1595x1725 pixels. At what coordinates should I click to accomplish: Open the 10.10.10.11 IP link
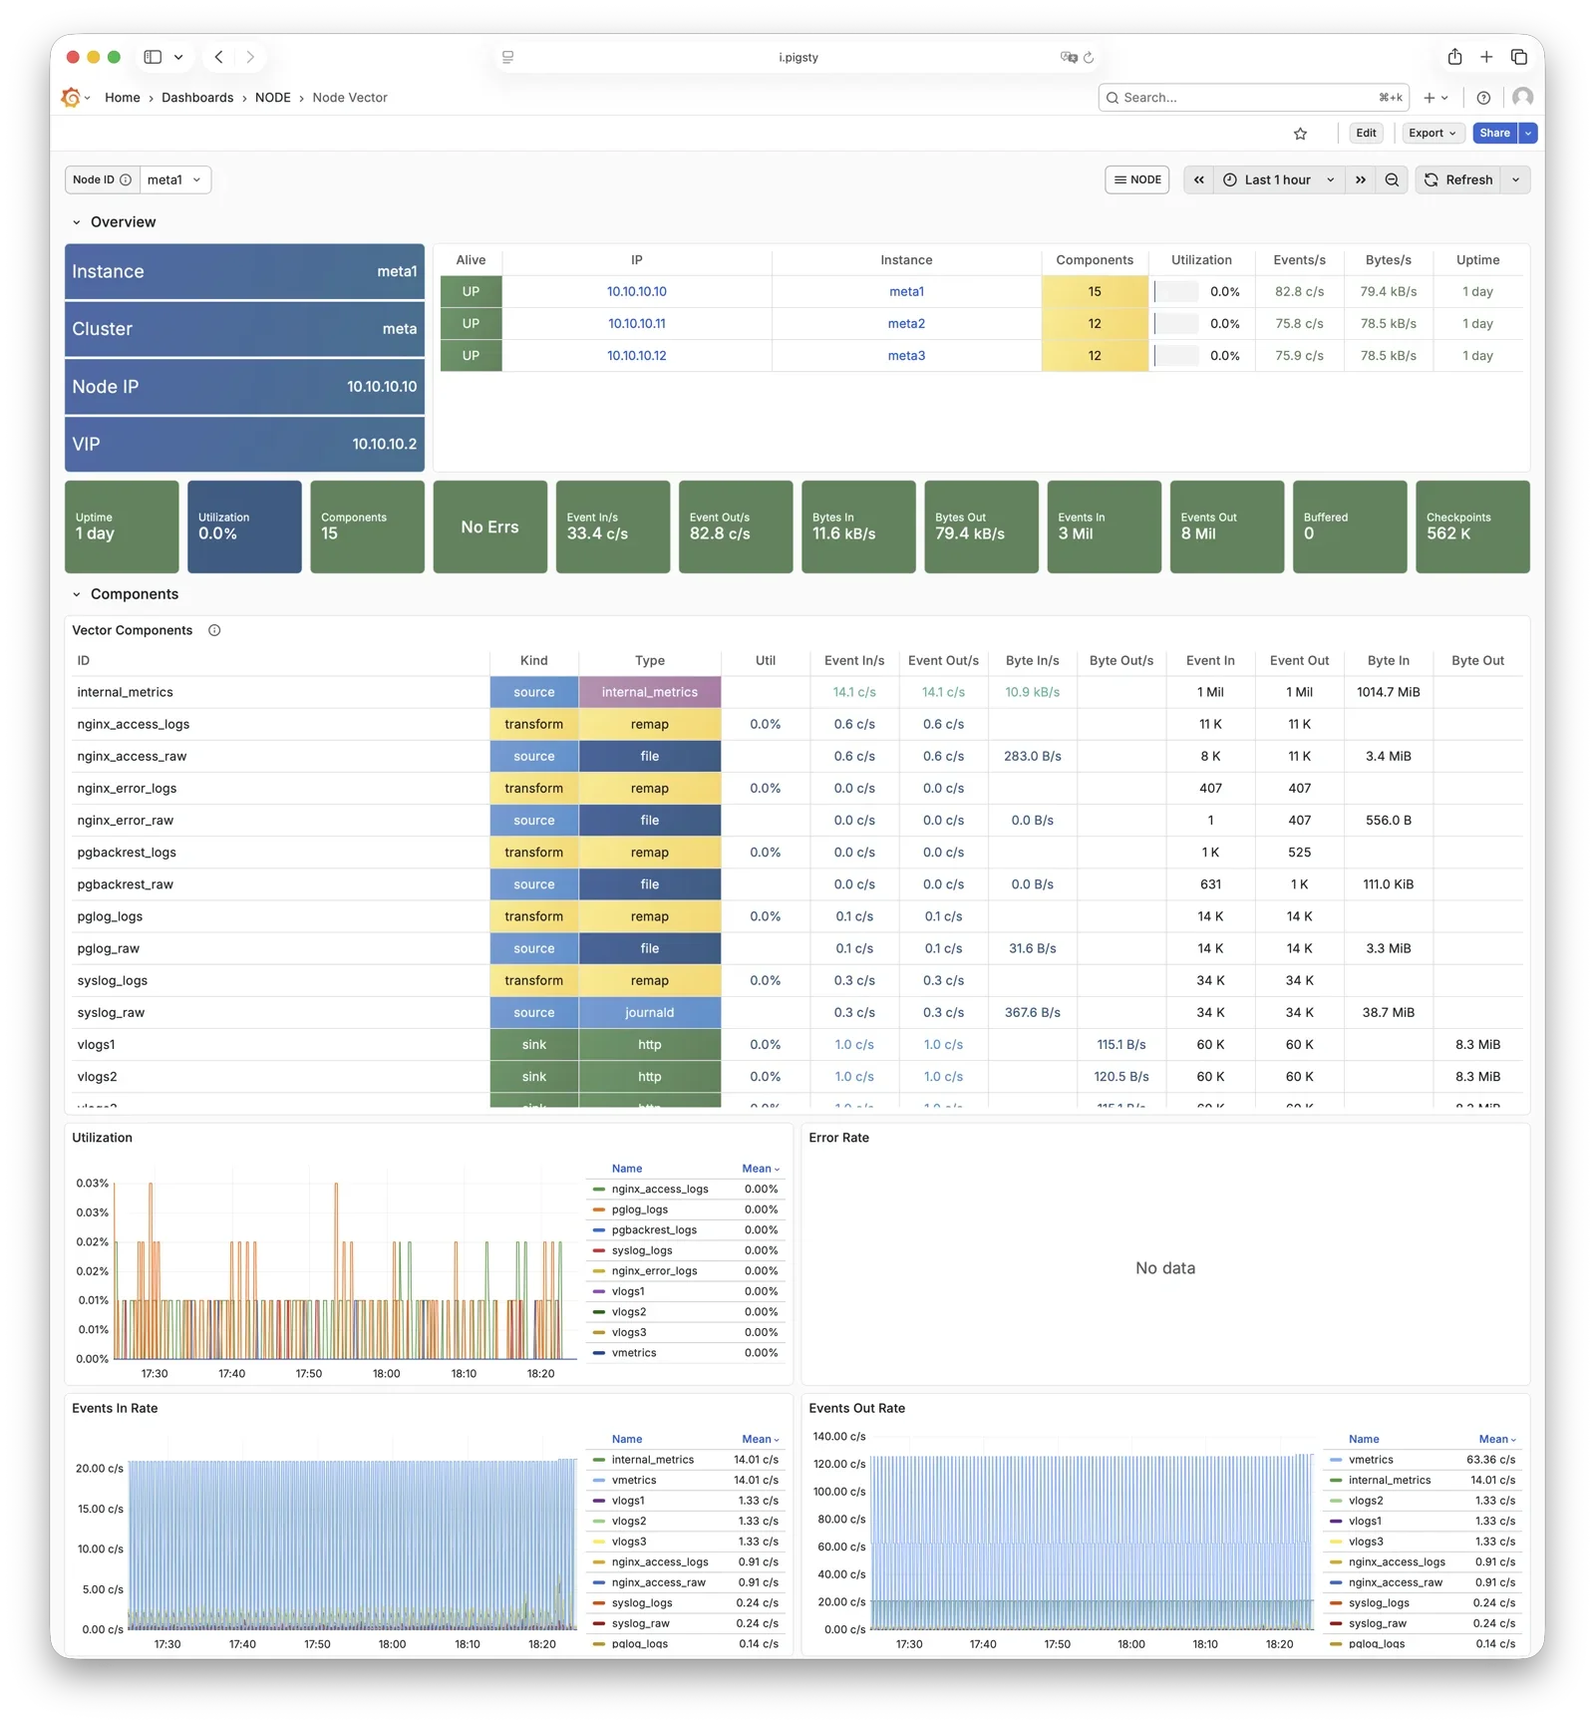637,324
